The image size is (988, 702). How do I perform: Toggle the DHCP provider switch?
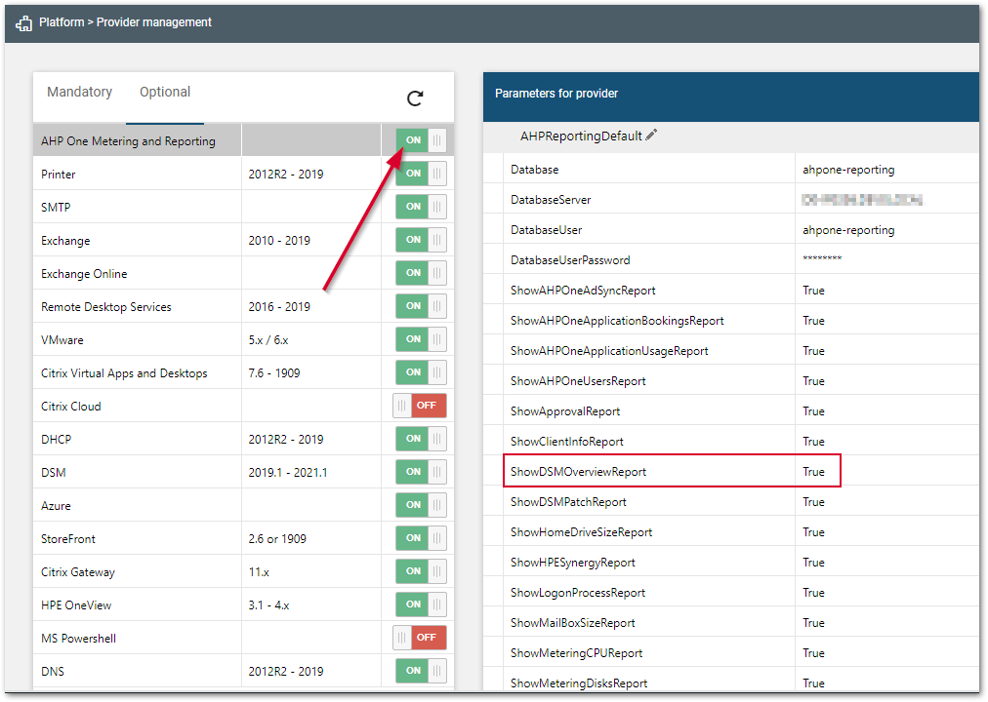pyautogui.click(x=421, y=439)
